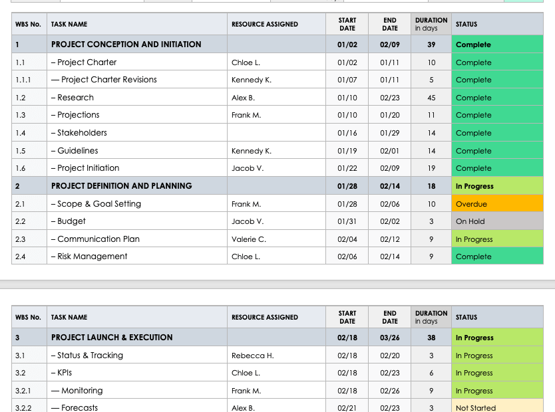Viewport: 555px width, 412px height.
Task: Select resource 'Frank M.' in Projections row
Action: coord(276,115)
